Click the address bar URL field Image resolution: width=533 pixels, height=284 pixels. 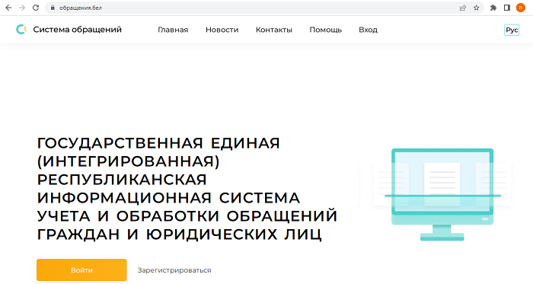pyautogui.click(x=251, y=8)
